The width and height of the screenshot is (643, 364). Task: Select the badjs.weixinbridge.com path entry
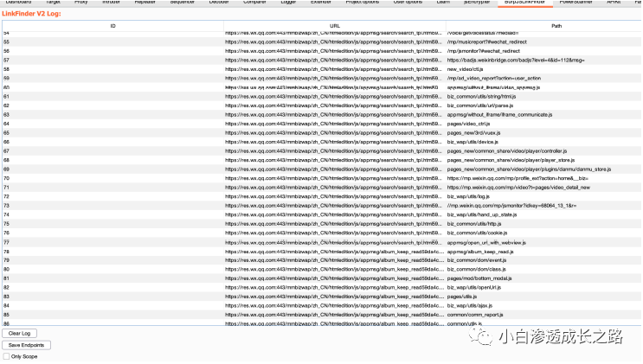(516, 61)
